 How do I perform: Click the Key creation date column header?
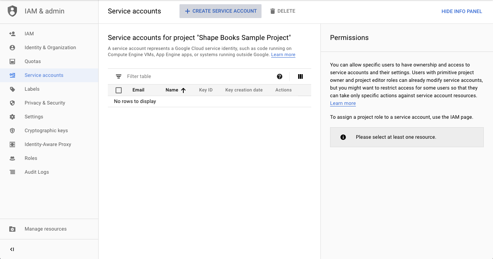click(244, 90)
